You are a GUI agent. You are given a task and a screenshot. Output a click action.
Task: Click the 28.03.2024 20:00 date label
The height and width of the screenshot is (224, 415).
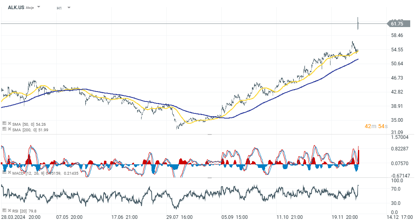click(21, 217)
